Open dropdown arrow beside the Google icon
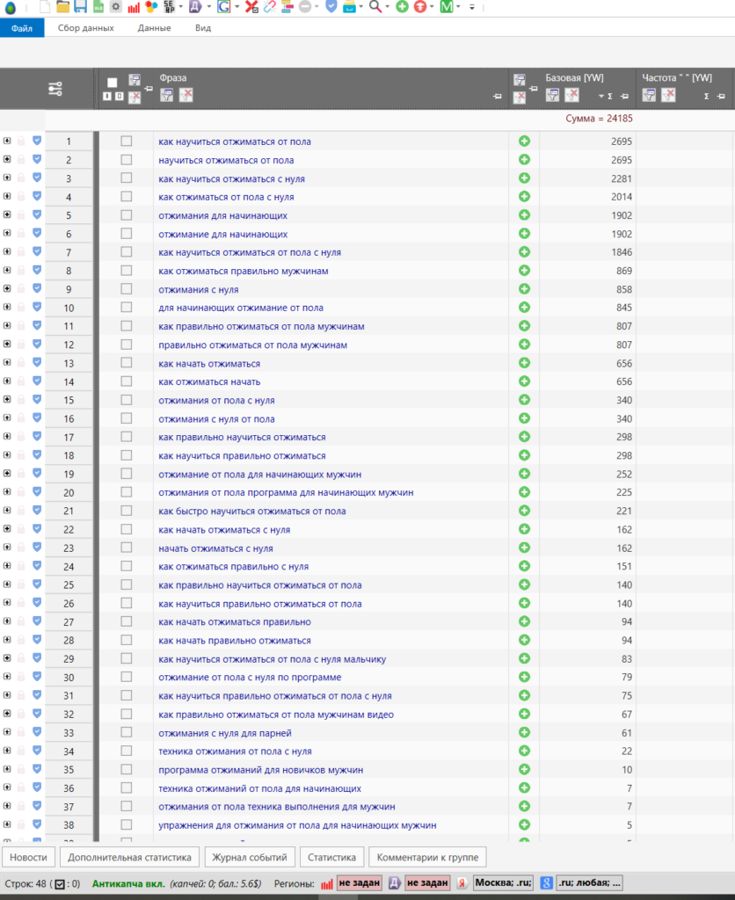The width and height of the screenshot is (735, 900). pyautogui.click(x=237, y=7)
